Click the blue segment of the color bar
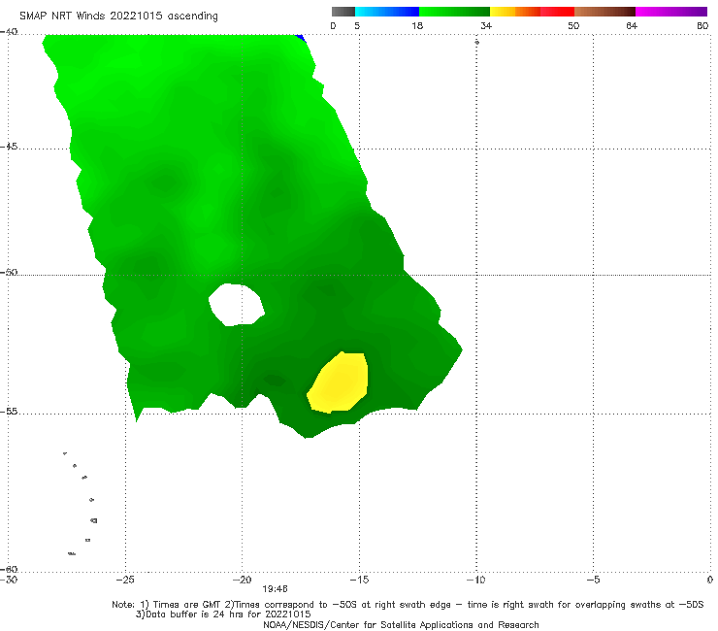Viewport: 718px width, 631px height. pyautogui.click(x=387, y=12)
